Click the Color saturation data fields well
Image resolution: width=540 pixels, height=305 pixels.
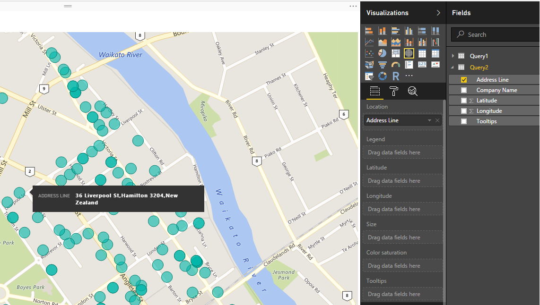[x=402, y=266]
